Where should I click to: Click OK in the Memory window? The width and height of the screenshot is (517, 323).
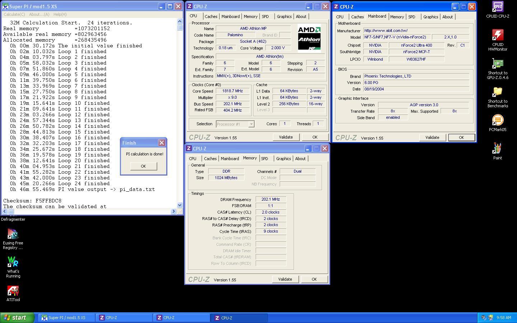point(314,279)
